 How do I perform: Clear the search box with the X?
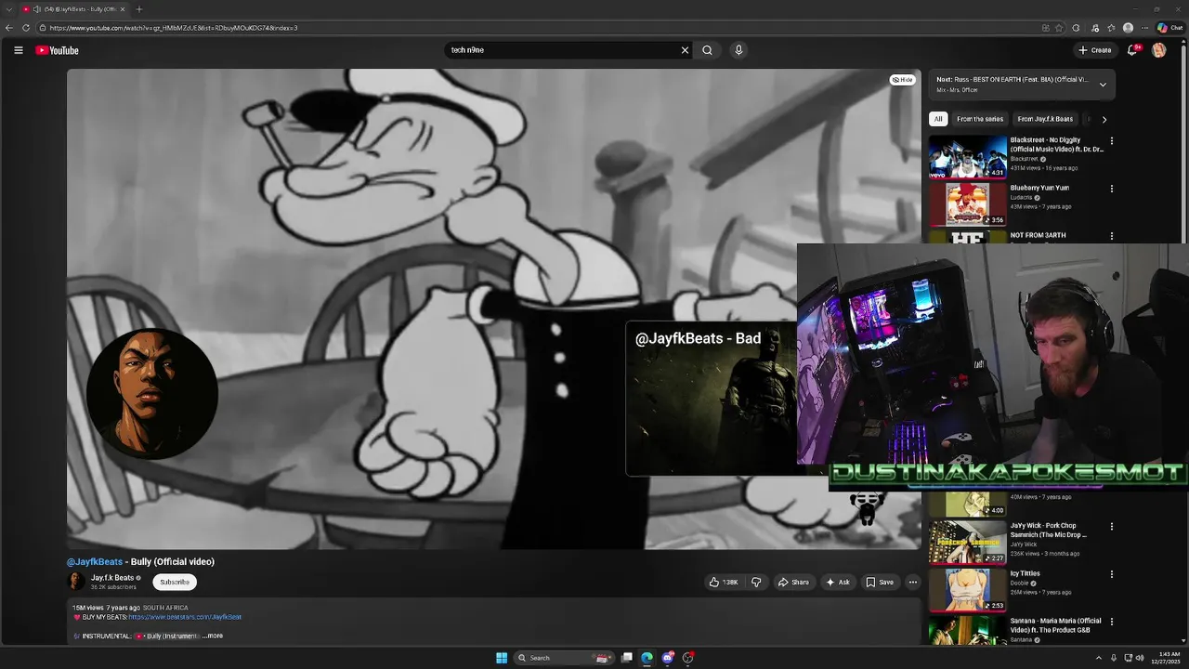click(x=685, y=50)
